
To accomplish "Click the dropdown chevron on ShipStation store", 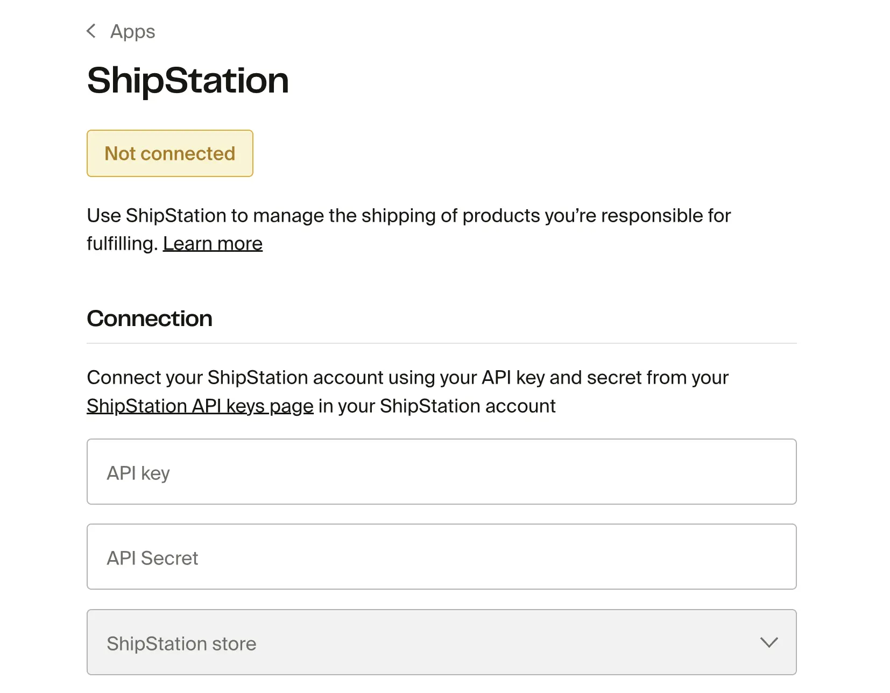I will point(769,642).
